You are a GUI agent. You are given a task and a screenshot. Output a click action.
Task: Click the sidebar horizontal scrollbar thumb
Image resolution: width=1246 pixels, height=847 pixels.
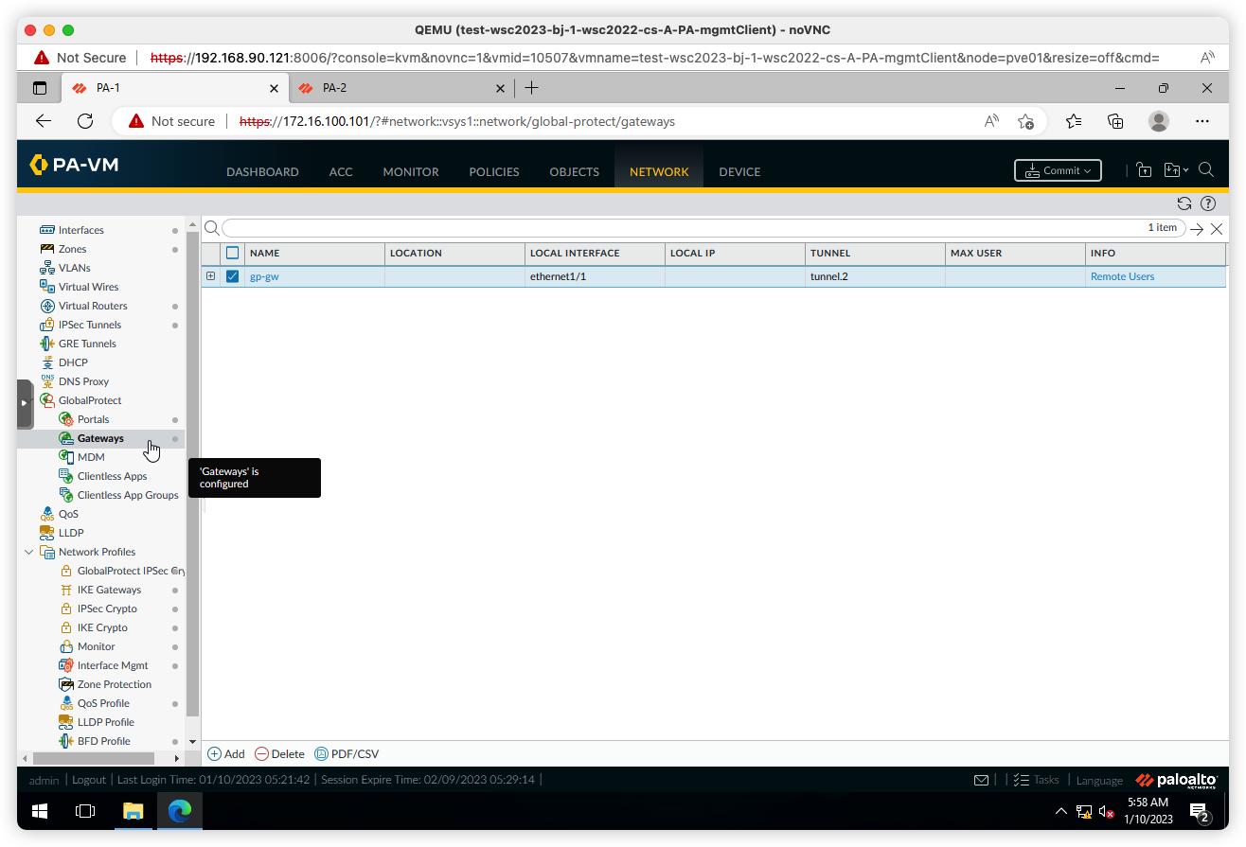pos(93,759)
